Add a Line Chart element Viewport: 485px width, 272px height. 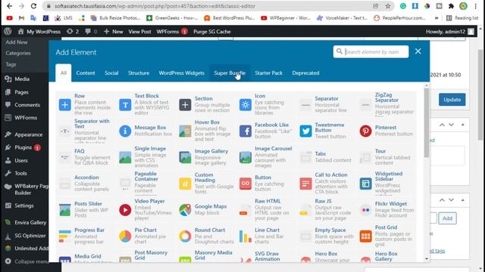pos(265,236)
